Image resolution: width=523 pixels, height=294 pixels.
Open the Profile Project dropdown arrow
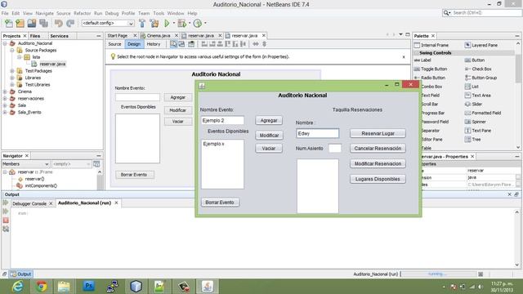click(x=205, y=23)
